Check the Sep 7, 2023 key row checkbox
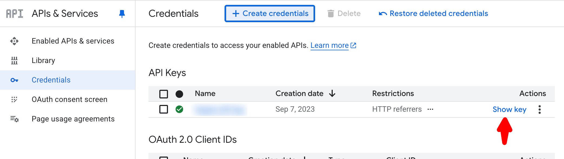The width and height of the screenshot is (564, 159). pyautogui.click(x=164, y=109)
